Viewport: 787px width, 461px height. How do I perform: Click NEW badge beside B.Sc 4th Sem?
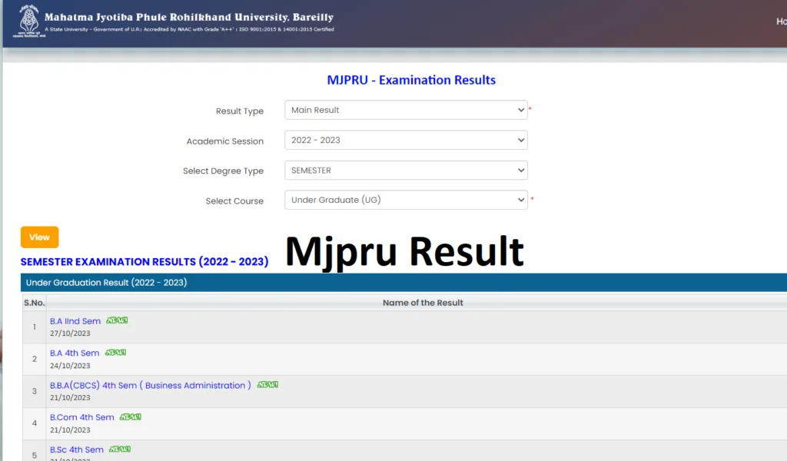click(x=120, y=449)
